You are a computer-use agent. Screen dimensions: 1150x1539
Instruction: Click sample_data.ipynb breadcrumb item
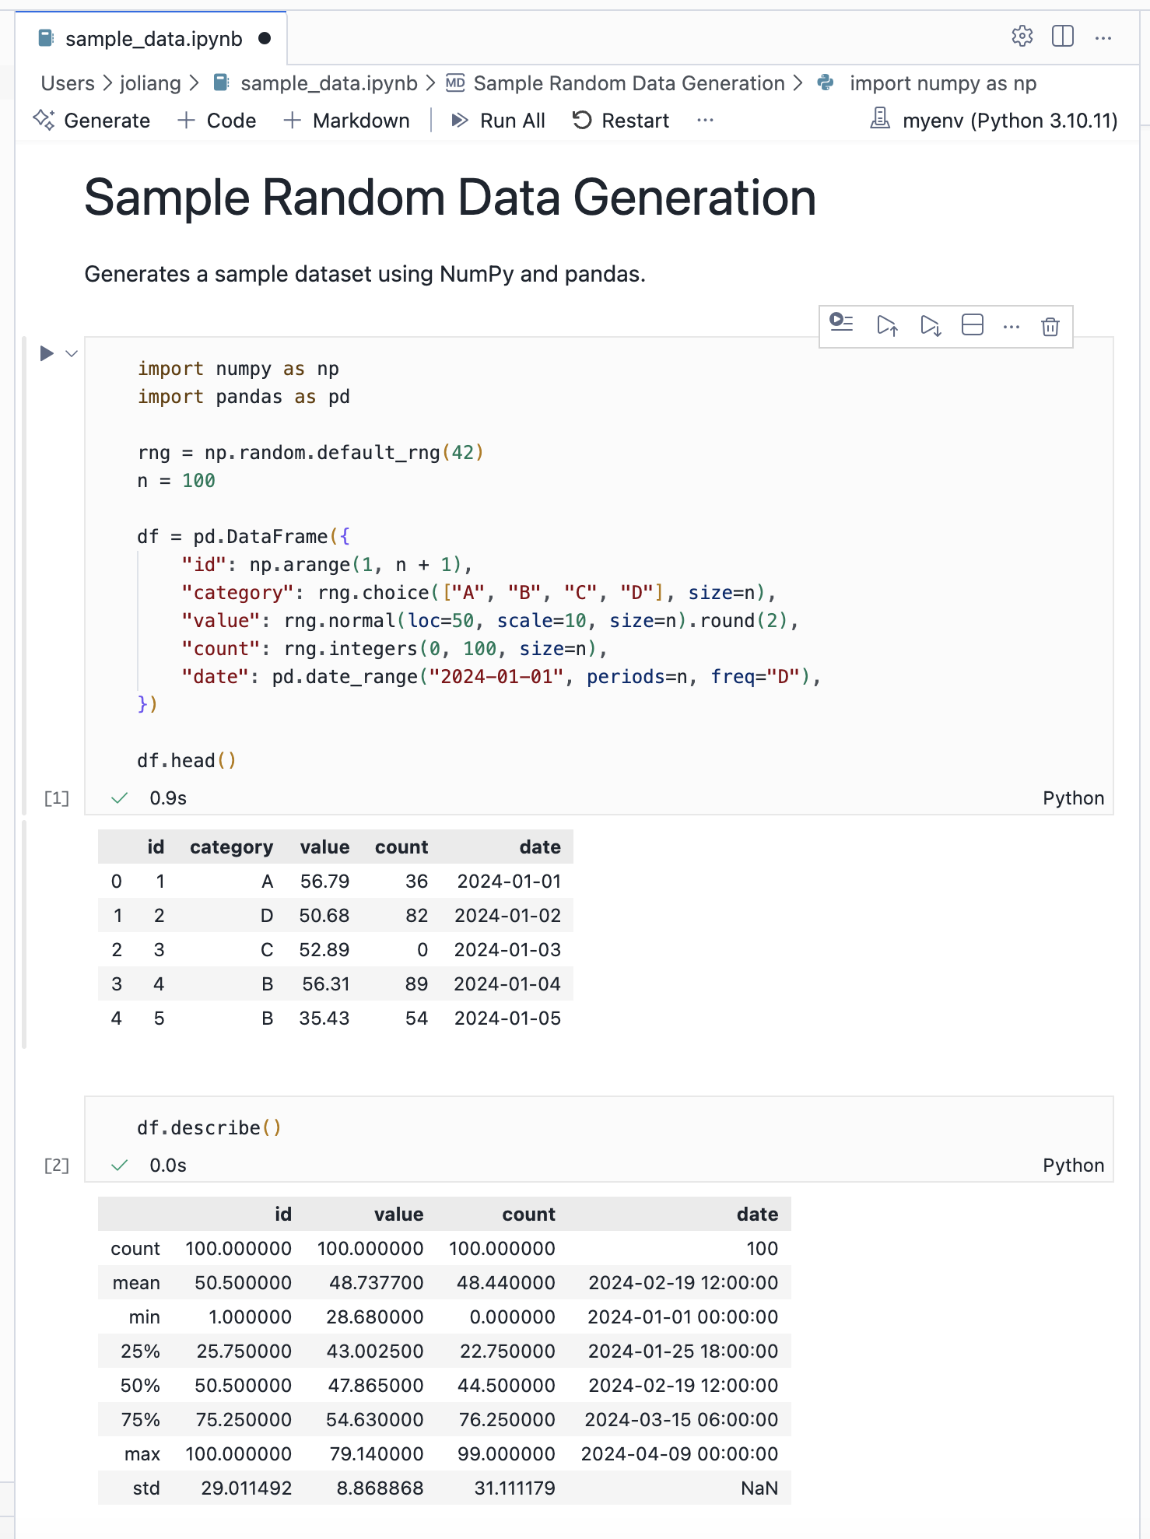329,83
